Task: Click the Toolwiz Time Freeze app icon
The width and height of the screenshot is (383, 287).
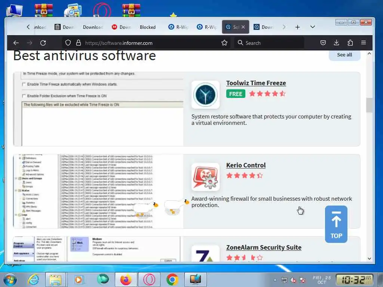Action: [x=205, y=95]
